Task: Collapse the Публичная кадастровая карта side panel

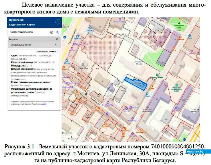Action: click(58, 22)
